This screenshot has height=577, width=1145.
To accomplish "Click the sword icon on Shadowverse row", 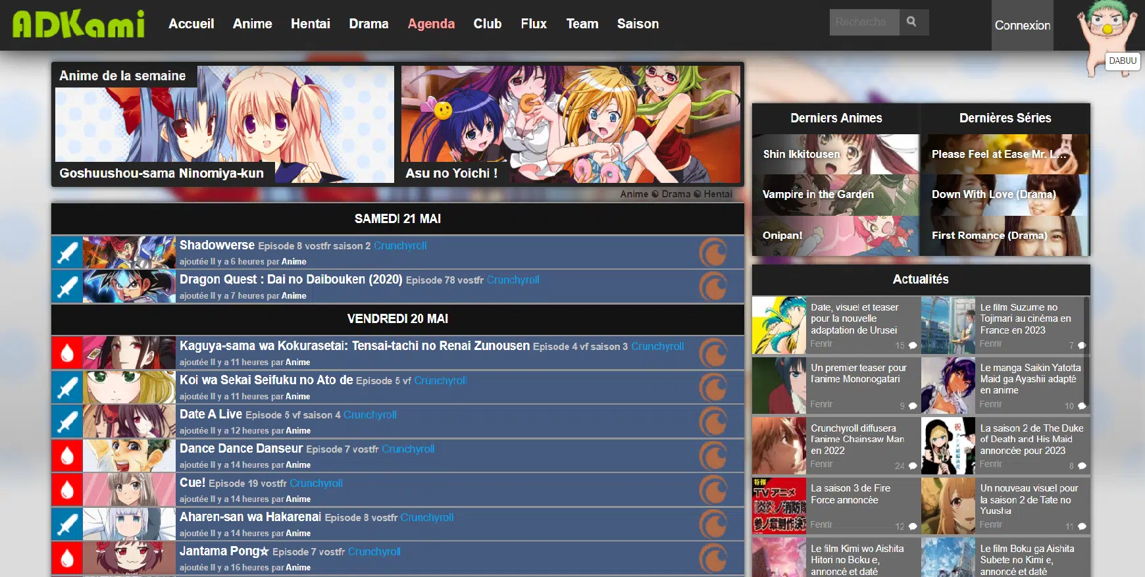I will 67,253.
